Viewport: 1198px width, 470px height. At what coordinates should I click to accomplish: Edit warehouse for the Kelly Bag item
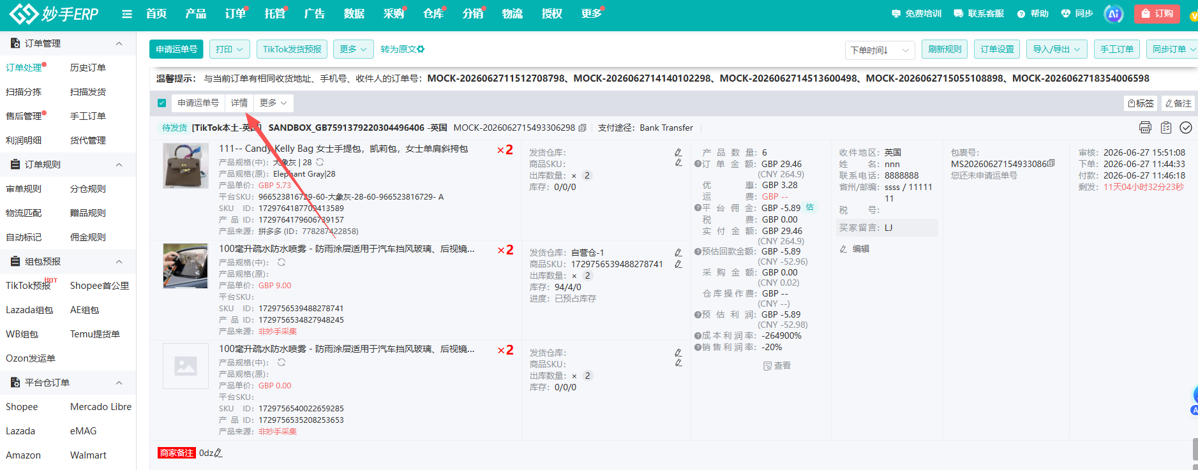coord(678,152)
